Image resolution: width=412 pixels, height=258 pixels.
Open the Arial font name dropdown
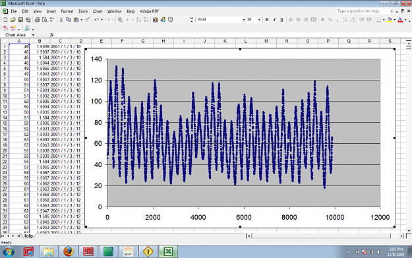(243, 20)
